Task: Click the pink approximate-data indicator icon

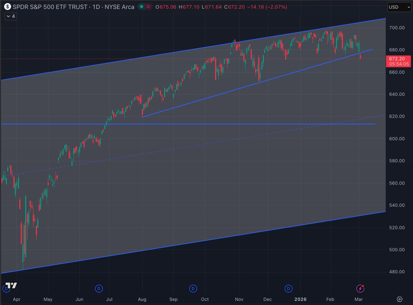Action: click(148, 7)
